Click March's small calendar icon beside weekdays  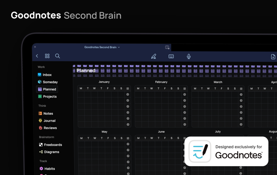tap(241, 89)
